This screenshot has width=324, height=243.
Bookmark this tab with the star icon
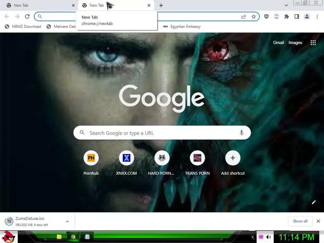(254, 16)
